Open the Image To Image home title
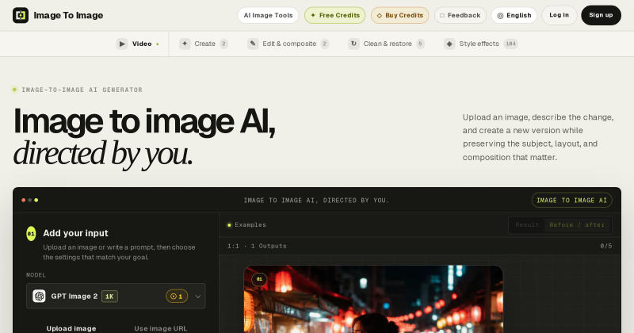This screenshot has width=634, height=333. pos(68,15)
